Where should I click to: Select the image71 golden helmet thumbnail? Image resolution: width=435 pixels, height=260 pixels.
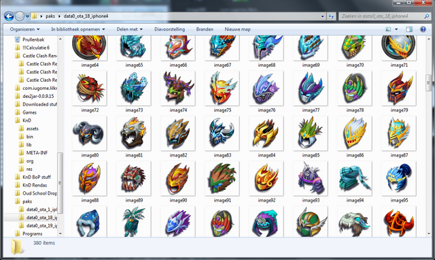click(399, 48)
